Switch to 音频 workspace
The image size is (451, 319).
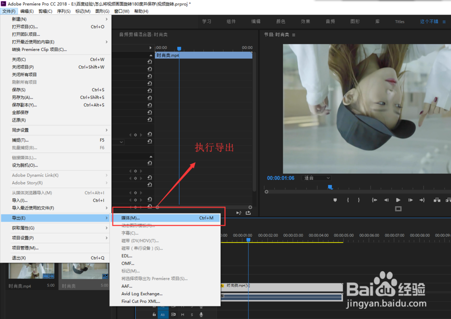(330, 22)
